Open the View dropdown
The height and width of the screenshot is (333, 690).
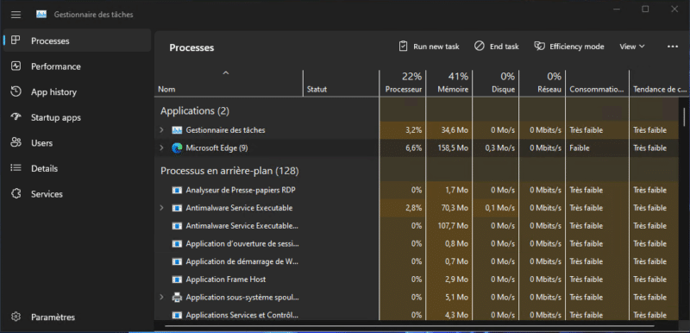click(x=632, y=47)
